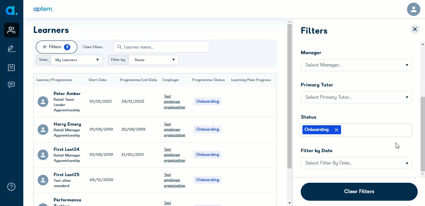Open First Last24's employer organization link

click(x=175, y=155)
